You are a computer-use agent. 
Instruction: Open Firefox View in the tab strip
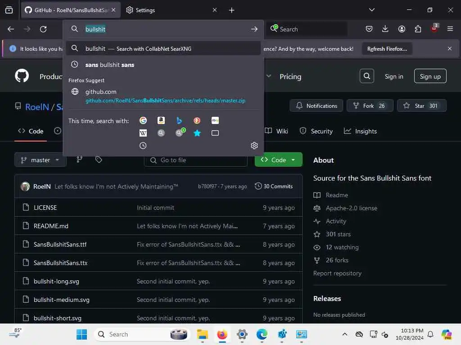[x=9, y=10]
